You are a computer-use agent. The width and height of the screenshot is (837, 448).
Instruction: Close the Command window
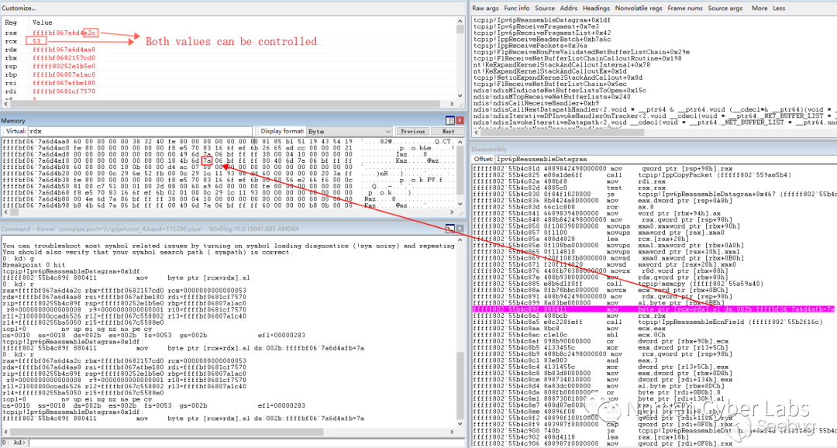460,229
